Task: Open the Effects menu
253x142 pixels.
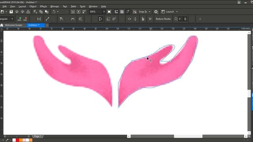Action: coord(43,7)
